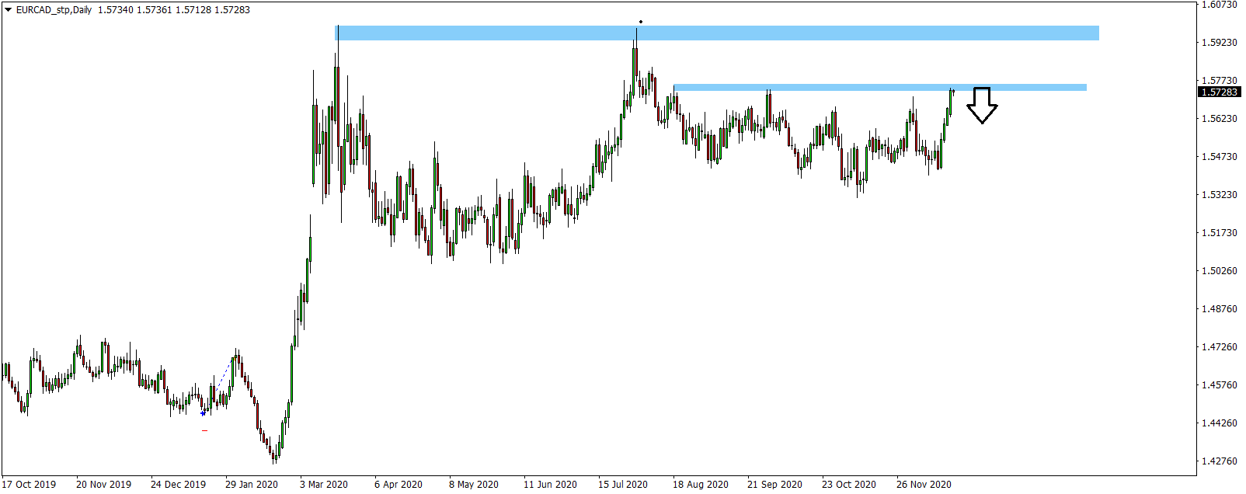The image size is (1246, 494).
Task: Click the close value 1.57283 in the header
Action: (232, 10)
